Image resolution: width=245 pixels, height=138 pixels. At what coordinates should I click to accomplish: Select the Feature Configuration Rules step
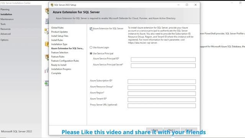pyautogui.click(x=65, y=61)
